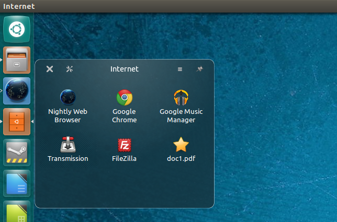
Task: Pin the Internet folder popup
Action: (x=200, y=69)
